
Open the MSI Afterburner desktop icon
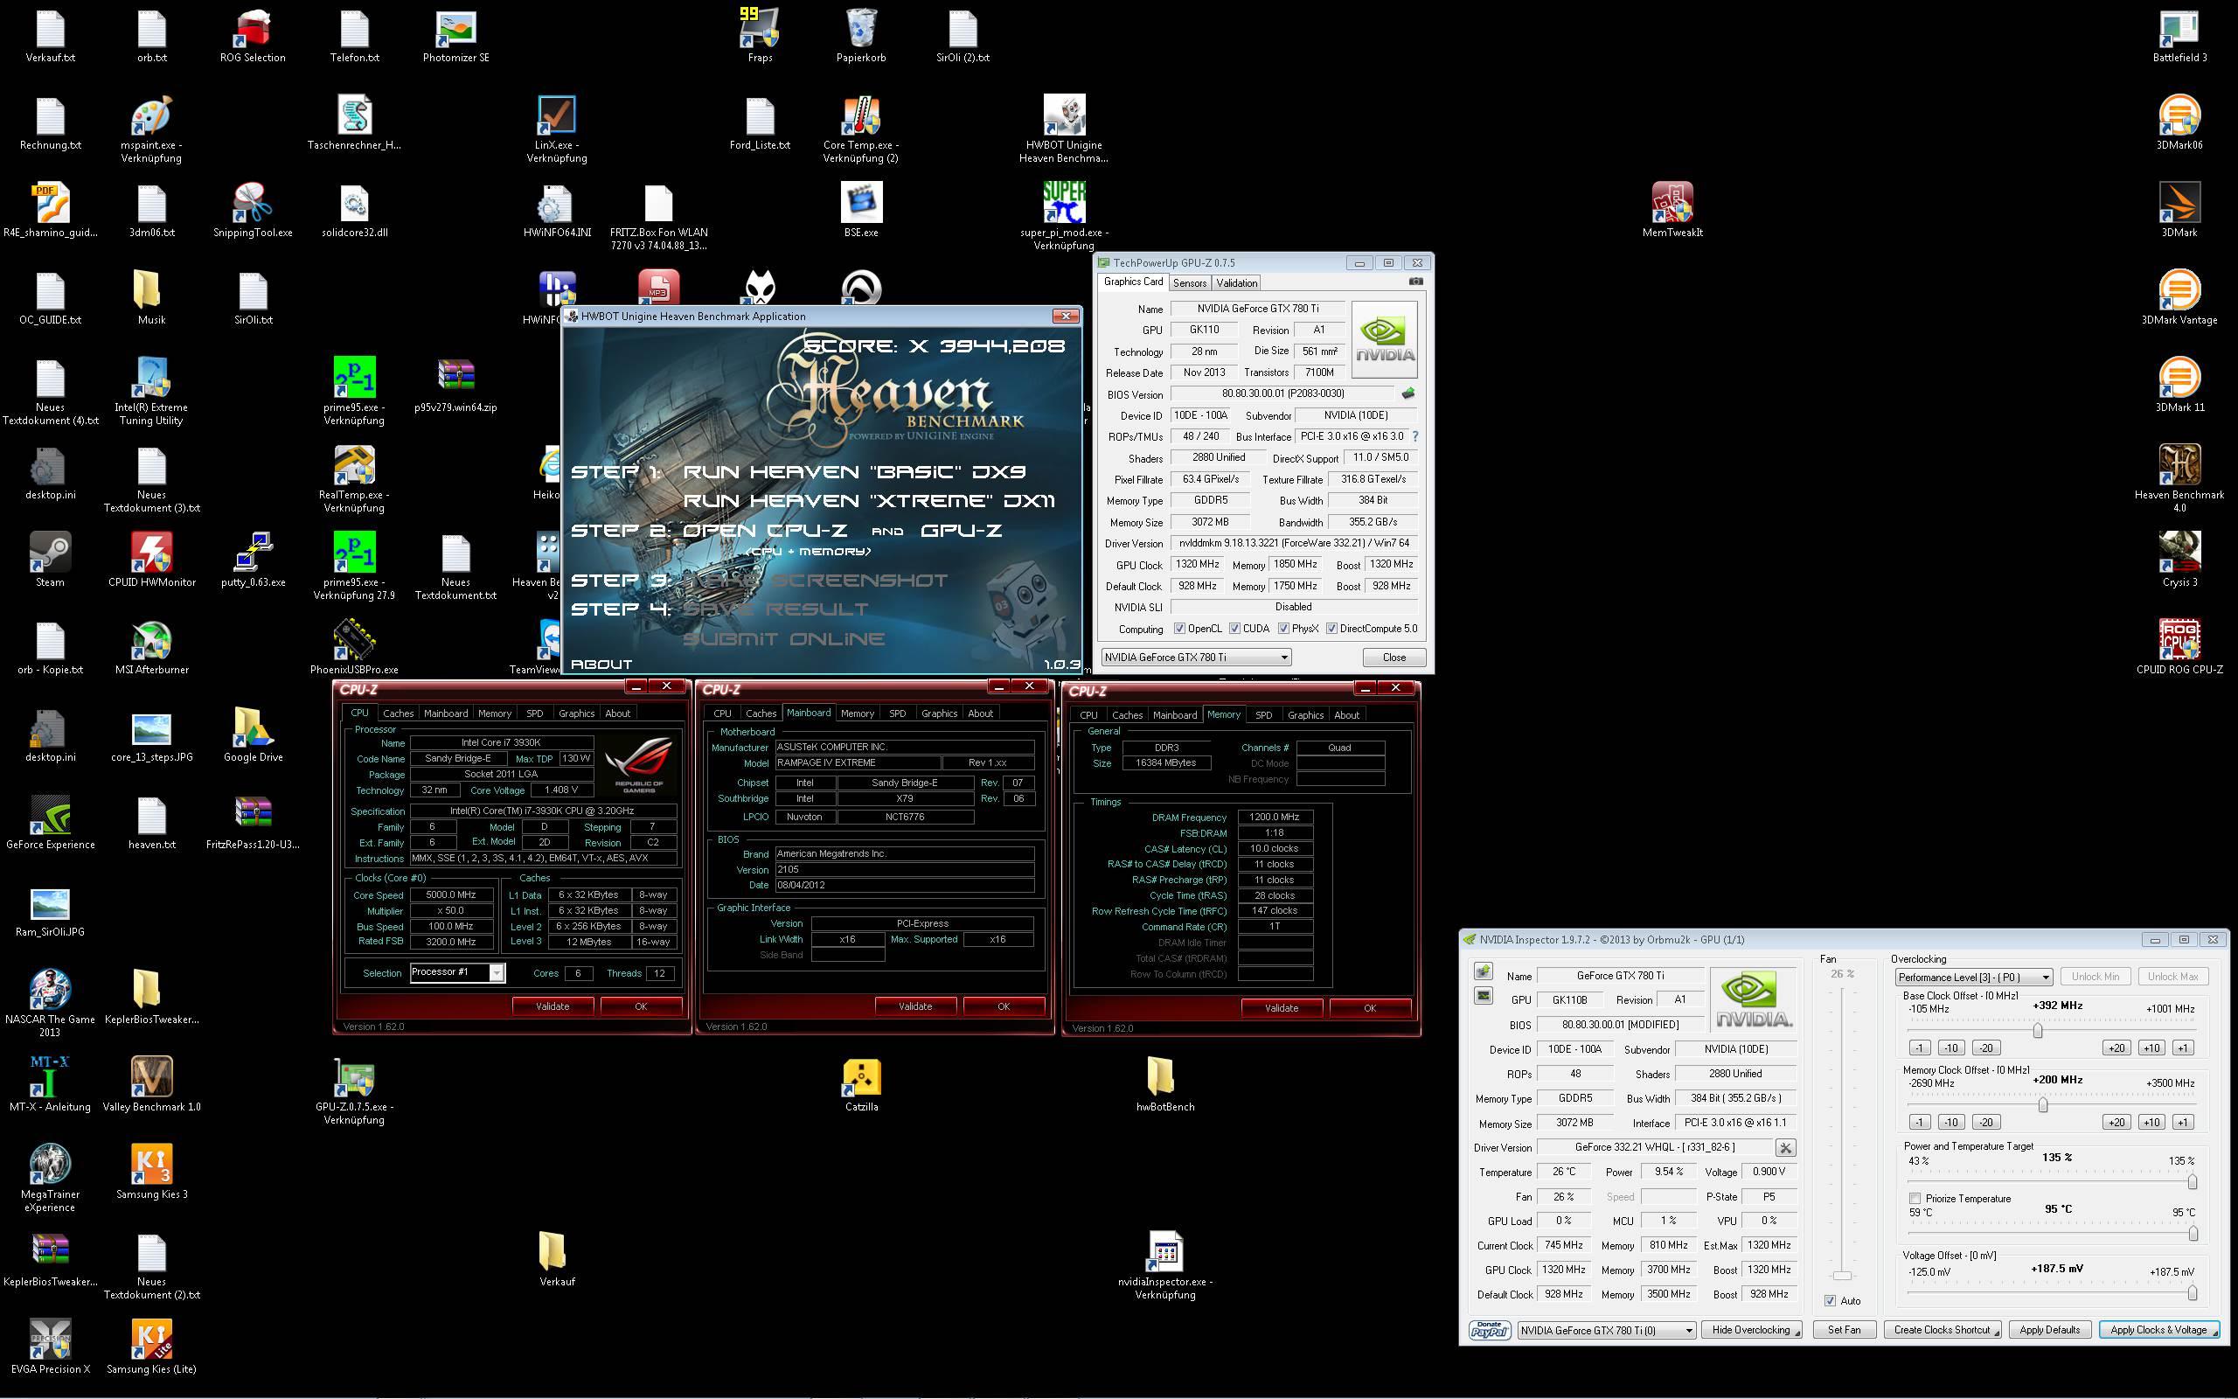(151, 649)
